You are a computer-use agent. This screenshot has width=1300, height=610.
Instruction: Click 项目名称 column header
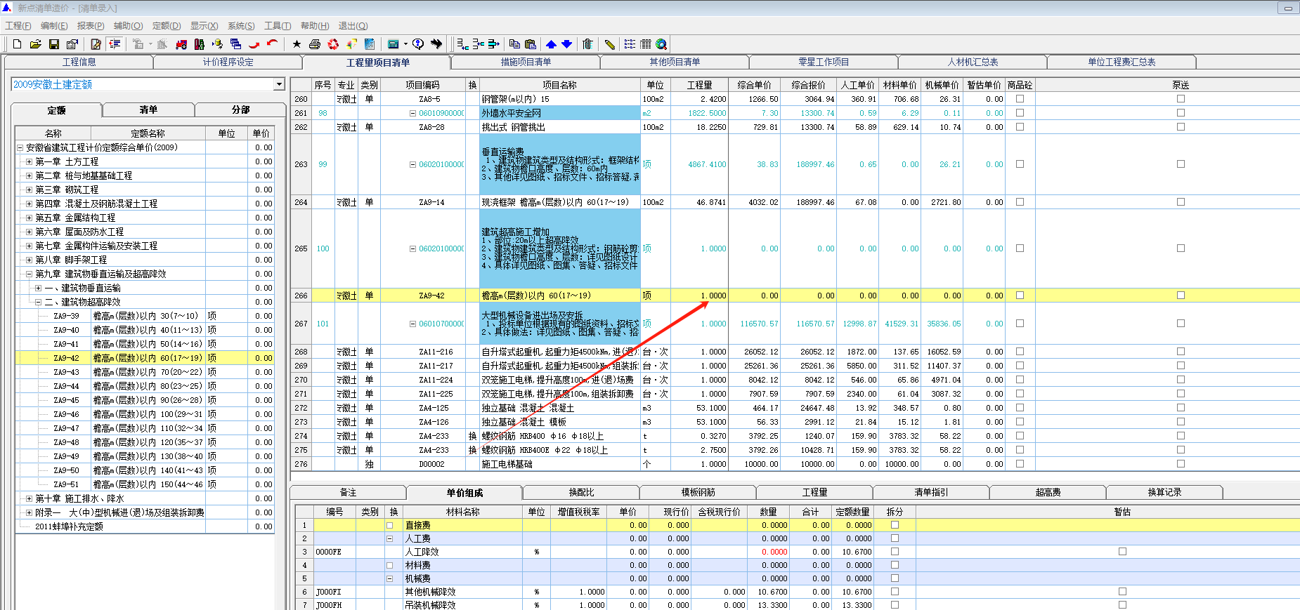pyautogui.click(x=559, y=85)
